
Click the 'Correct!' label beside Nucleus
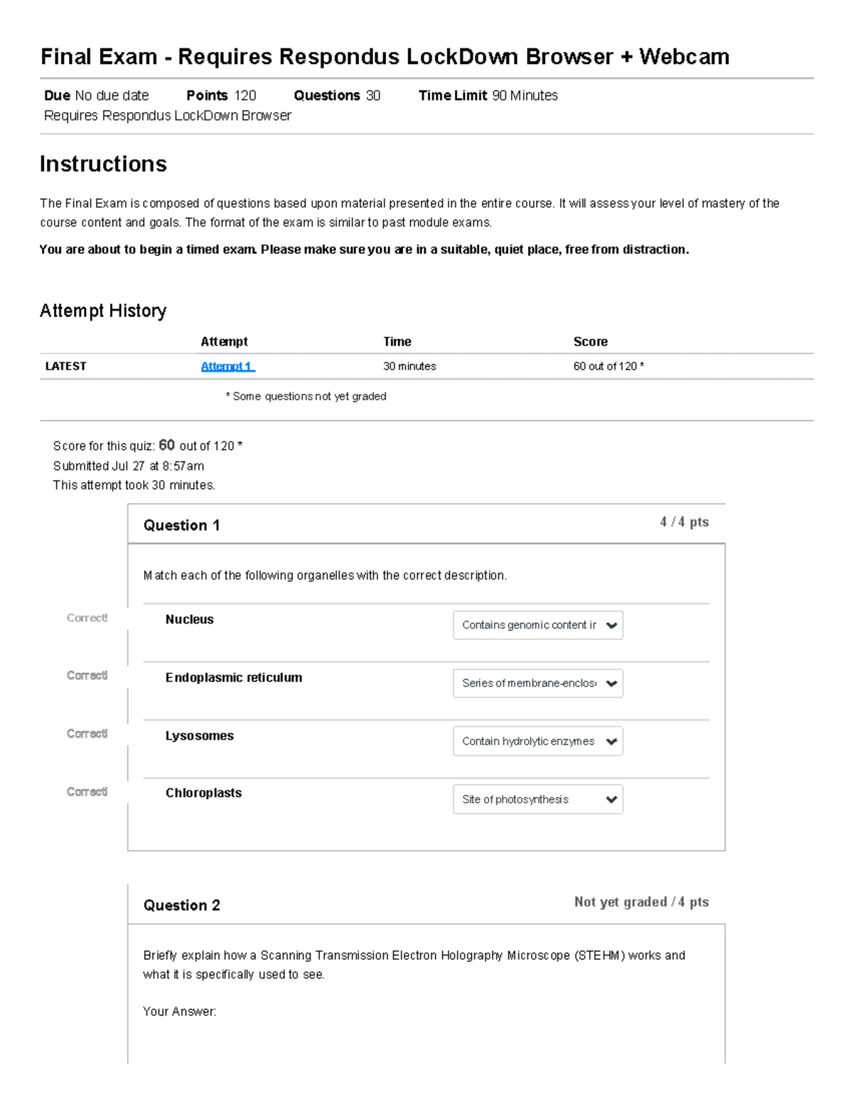click(x=87, y=618)
